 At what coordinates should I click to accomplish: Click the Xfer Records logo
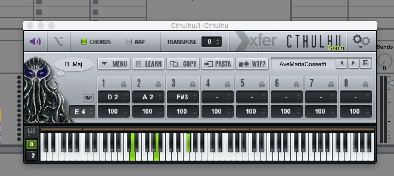click(256, 41)
